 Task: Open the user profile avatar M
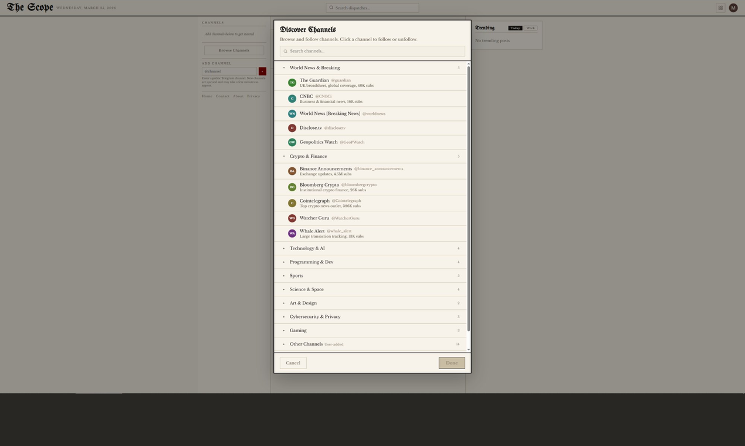[x=733, y=8]
